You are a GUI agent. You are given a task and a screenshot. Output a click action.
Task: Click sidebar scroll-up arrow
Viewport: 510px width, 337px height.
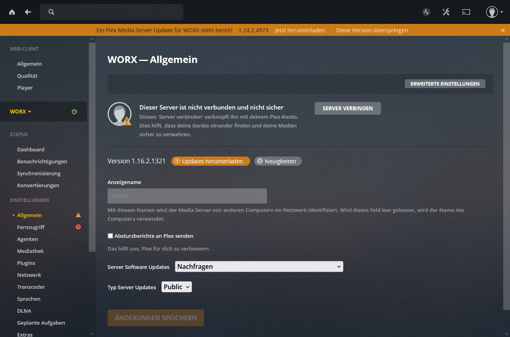[92, 39]
